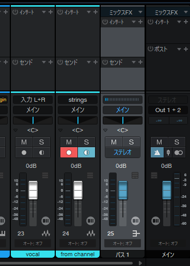The image size is (190, 266).
Task: Disarm the red record button on from channel
Action: point(69,152)
